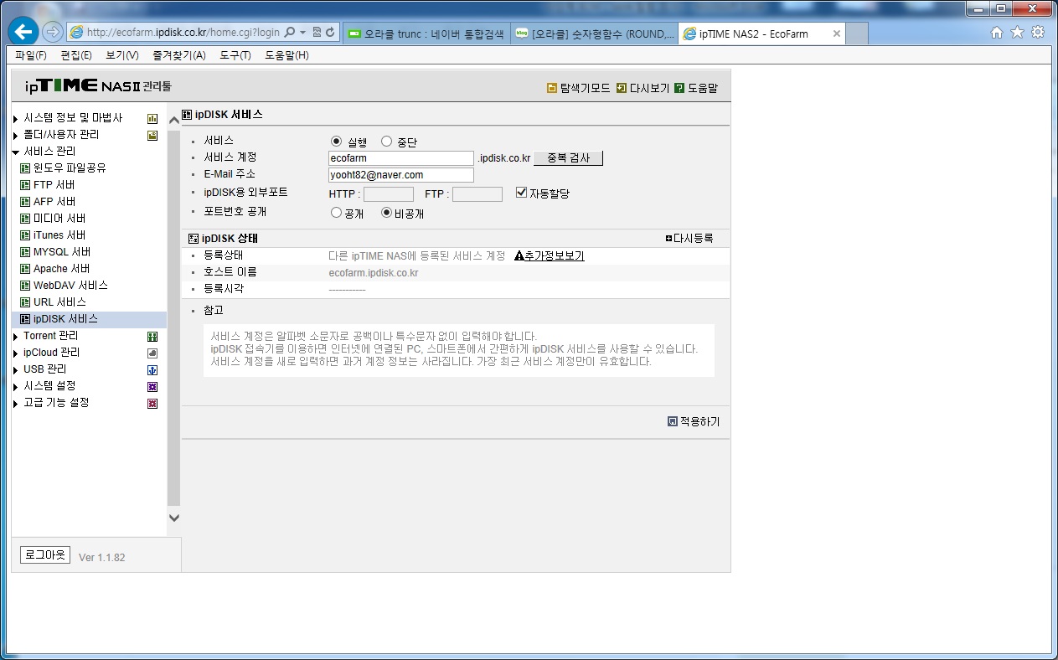Image resolution: width=1058 pixels, height=660 pixels.
Task: Click the 서비스 계정 input field
Action: coord(401,157)
